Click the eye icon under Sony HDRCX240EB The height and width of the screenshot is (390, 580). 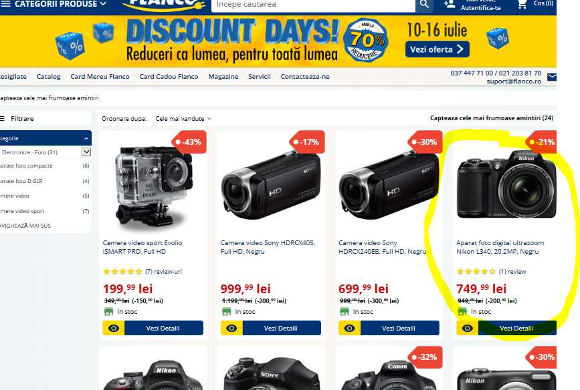[350, 328]
